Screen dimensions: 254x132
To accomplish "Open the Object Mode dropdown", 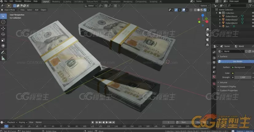I will (10, 10).
